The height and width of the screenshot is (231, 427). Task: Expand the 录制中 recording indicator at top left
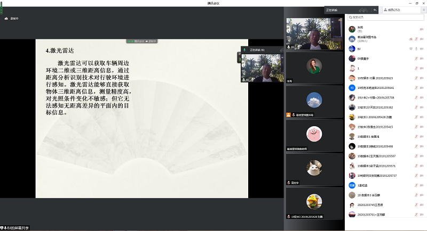pyautogui.click(x=12, y=19)
